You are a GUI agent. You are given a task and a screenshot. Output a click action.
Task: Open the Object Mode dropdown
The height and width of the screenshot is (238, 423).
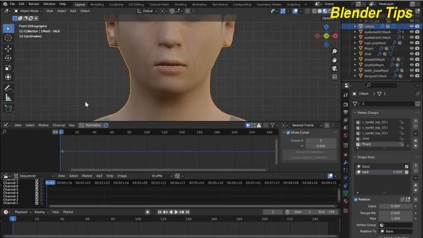28,11
